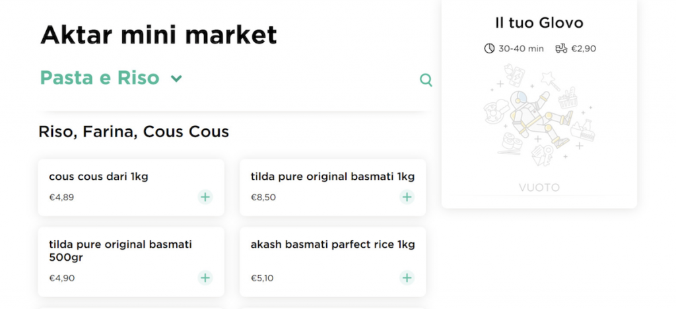
Task: Add cous cous dari 1kg to cart
Action: [205, 197]
